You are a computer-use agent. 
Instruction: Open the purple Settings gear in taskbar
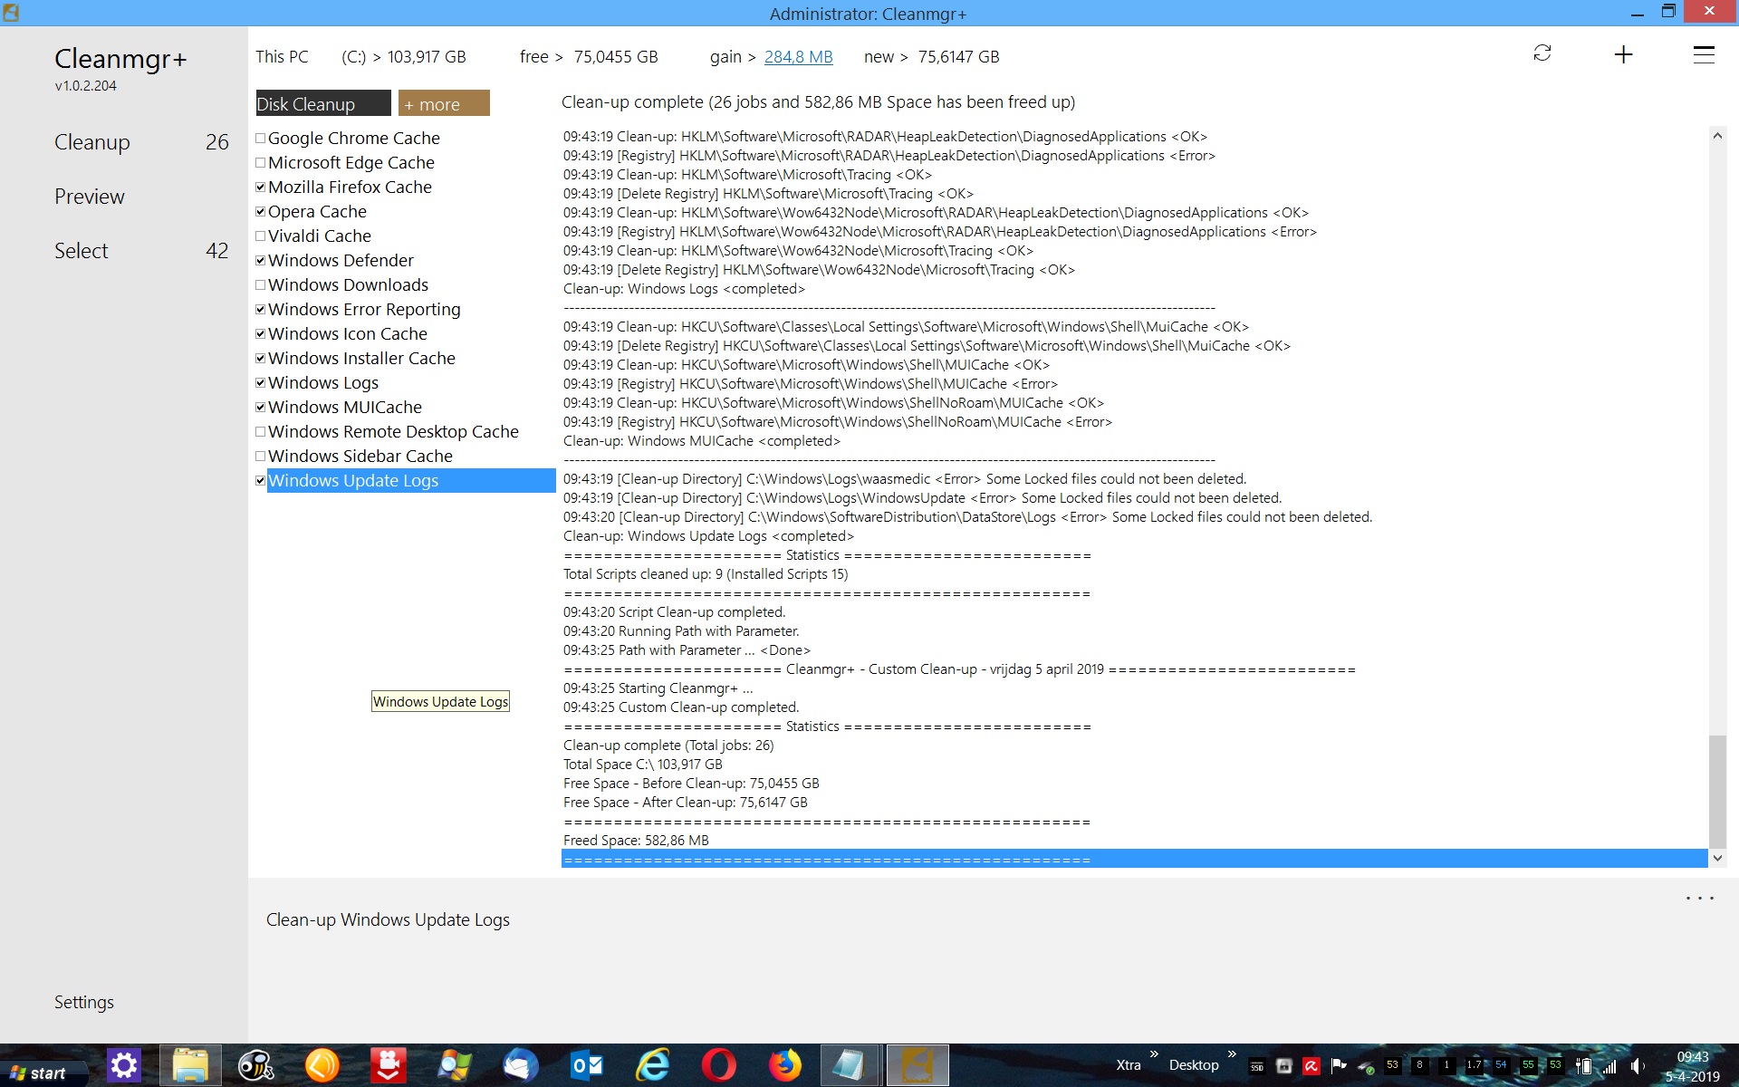pyautogui.click(x=124, y=1065)
